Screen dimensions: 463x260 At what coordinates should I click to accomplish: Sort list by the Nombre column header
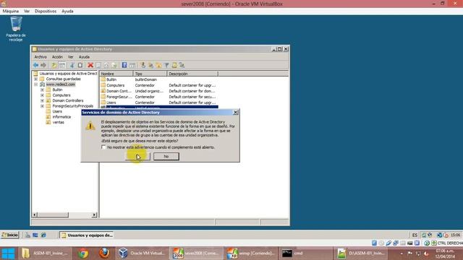pos(116,74)
